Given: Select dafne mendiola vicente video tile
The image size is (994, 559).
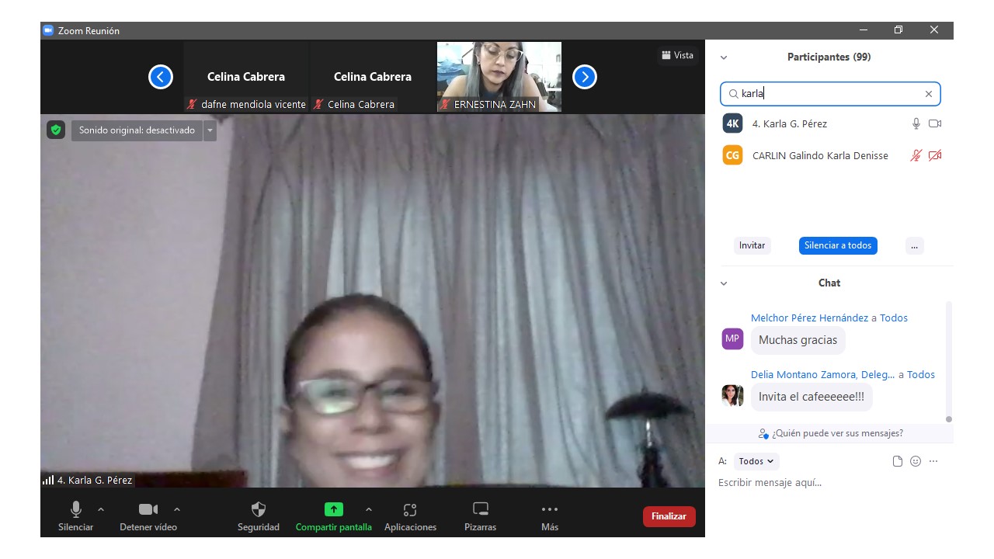Looking at the screenshot, I should coord(246,77).
